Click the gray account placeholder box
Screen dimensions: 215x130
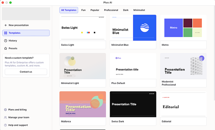(26, 14)
